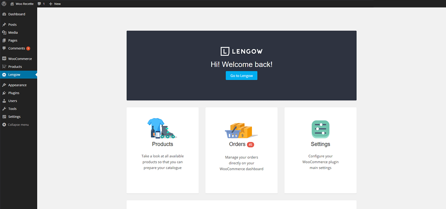Image resolution: width=446 pixels, height=209 pixels.
Task: Collapse the admin menu text
Action: pos(18,125)
